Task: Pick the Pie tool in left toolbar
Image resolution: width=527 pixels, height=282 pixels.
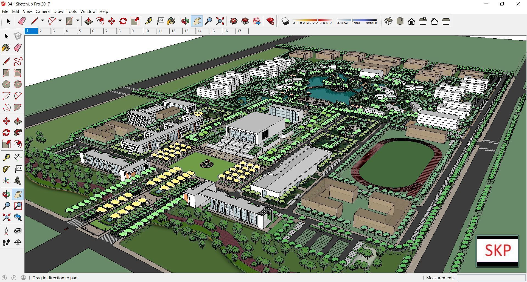Action: point(18,107)
